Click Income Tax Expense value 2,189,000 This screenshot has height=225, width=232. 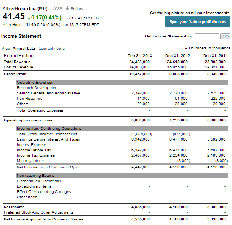click(x=216, y=155)
